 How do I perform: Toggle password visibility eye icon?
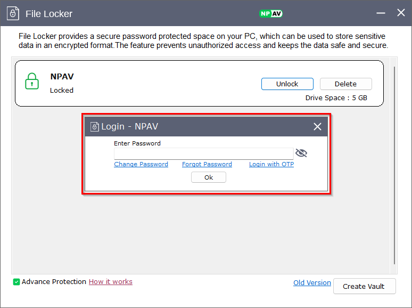pos(301,153)
